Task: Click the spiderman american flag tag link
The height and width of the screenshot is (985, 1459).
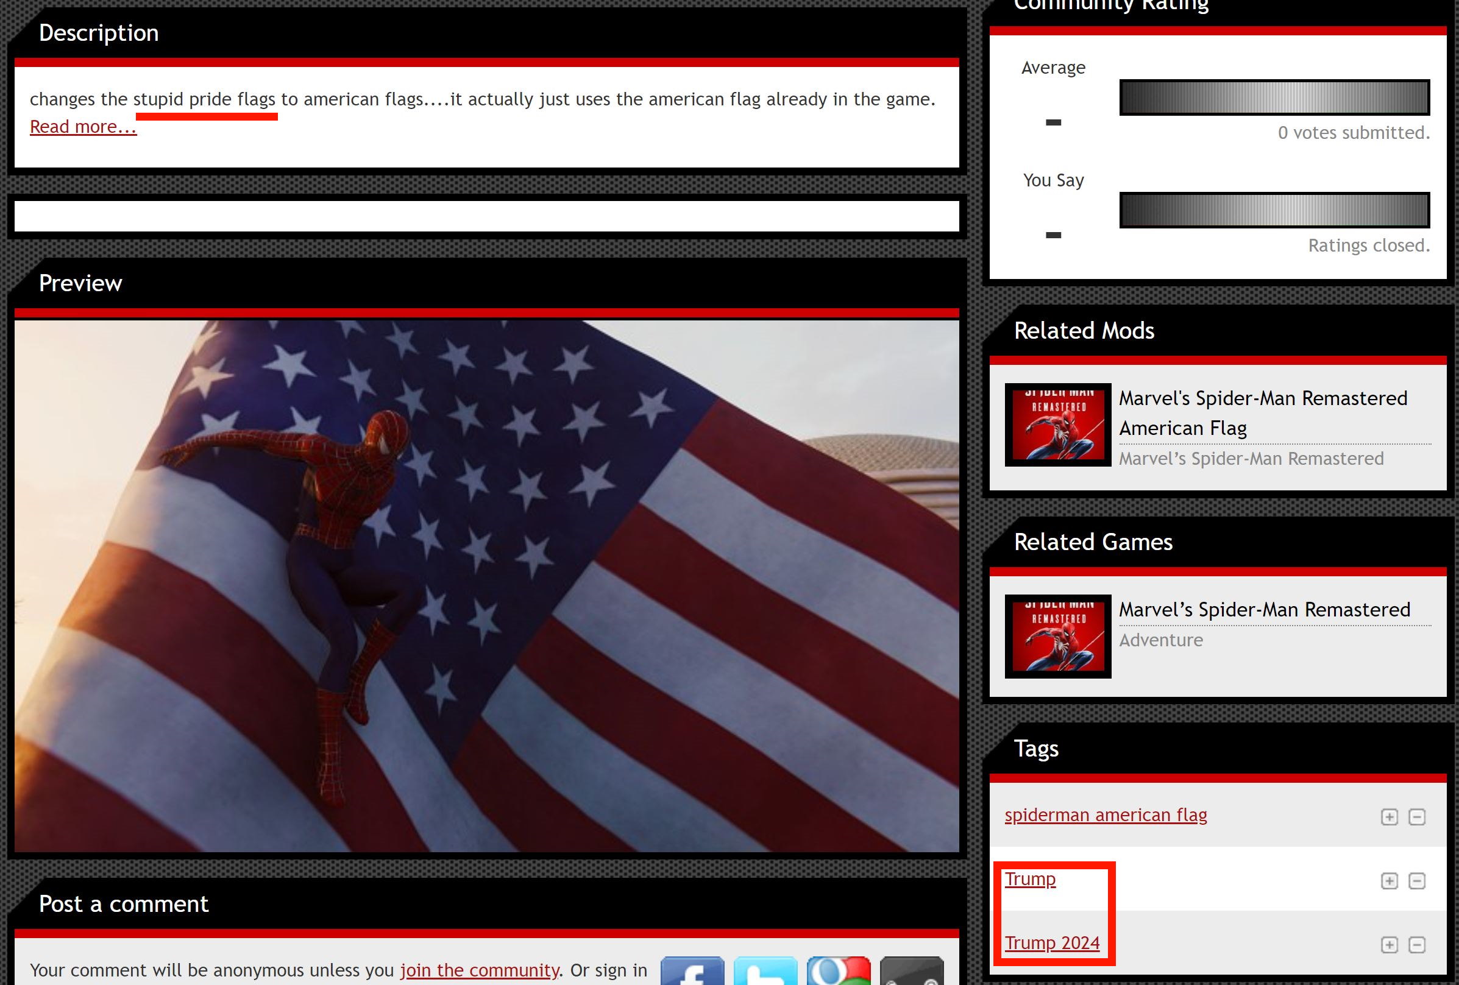Action: (x=1105, y=813)
